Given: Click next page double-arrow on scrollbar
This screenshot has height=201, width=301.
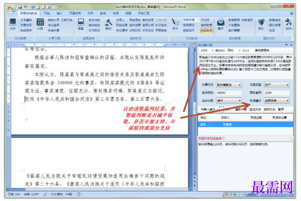Looking at the screenshot, I should 194,185.
